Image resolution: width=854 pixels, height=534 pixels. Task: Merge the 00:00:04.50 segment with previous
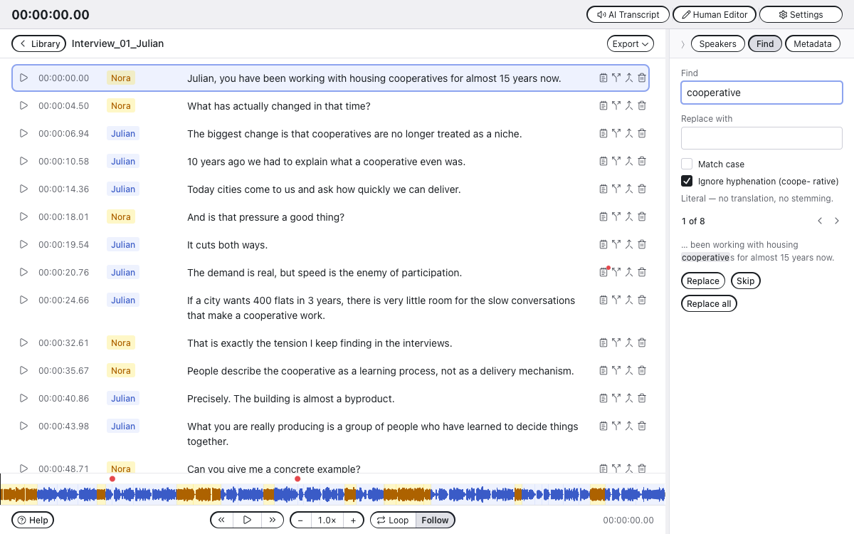(629, 105)
